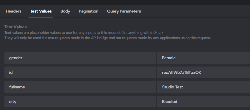250x110 pixels.
Task: Click the fullname key field
Action: click(x=80, y=87)
